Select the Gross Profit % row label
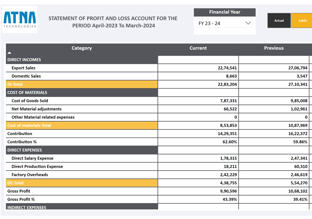 [x=21, y=199]
